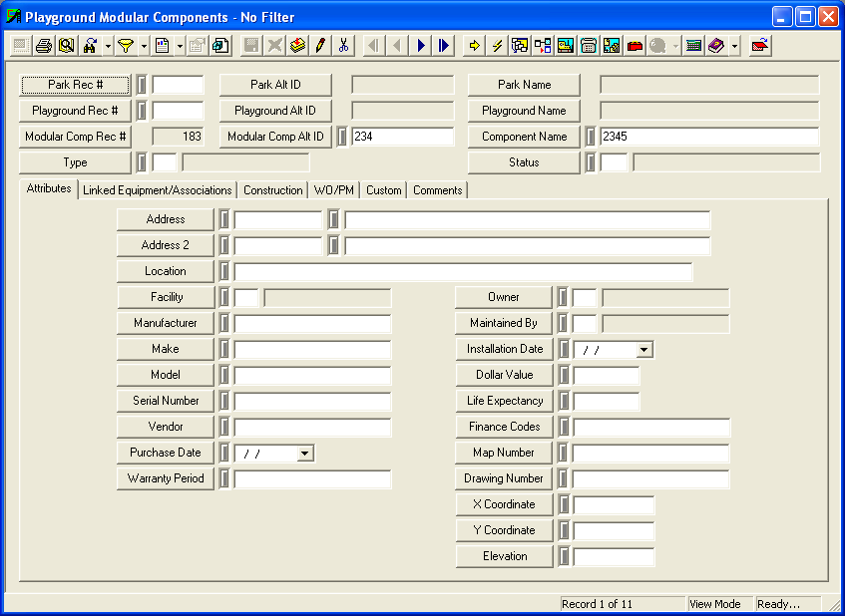Click the calculator keypad icon

tap(589, 46)
